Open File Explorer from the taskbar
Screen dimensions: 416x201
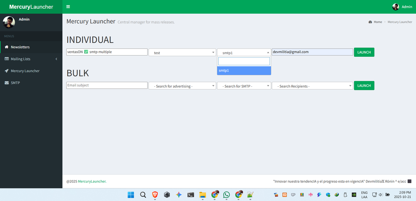(x=203, y=195)
